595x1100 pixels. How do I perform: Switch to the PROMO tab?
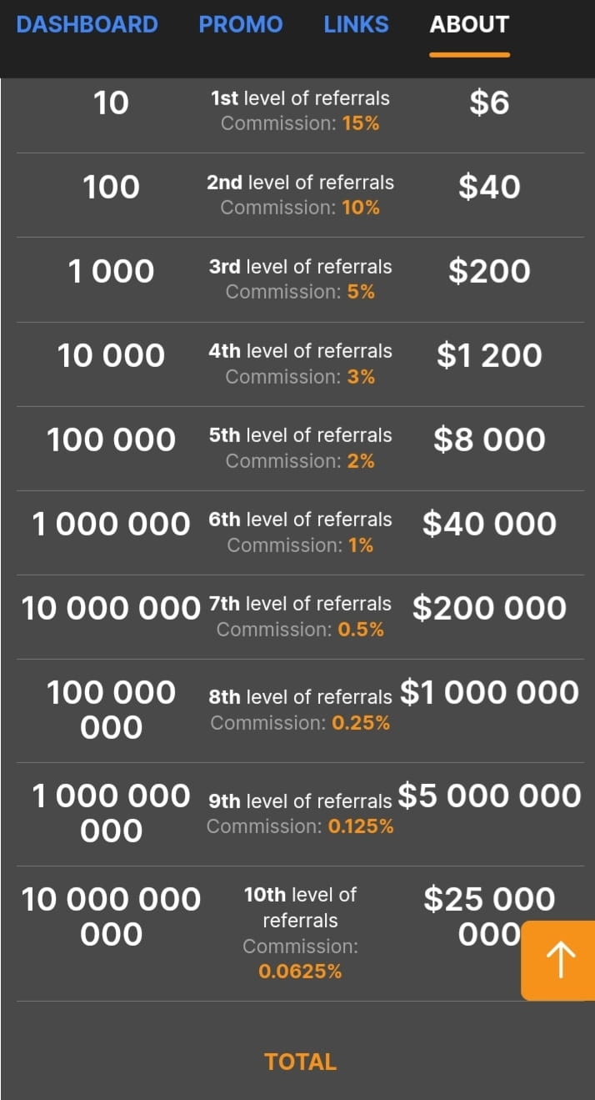click(x=240, y=24)
